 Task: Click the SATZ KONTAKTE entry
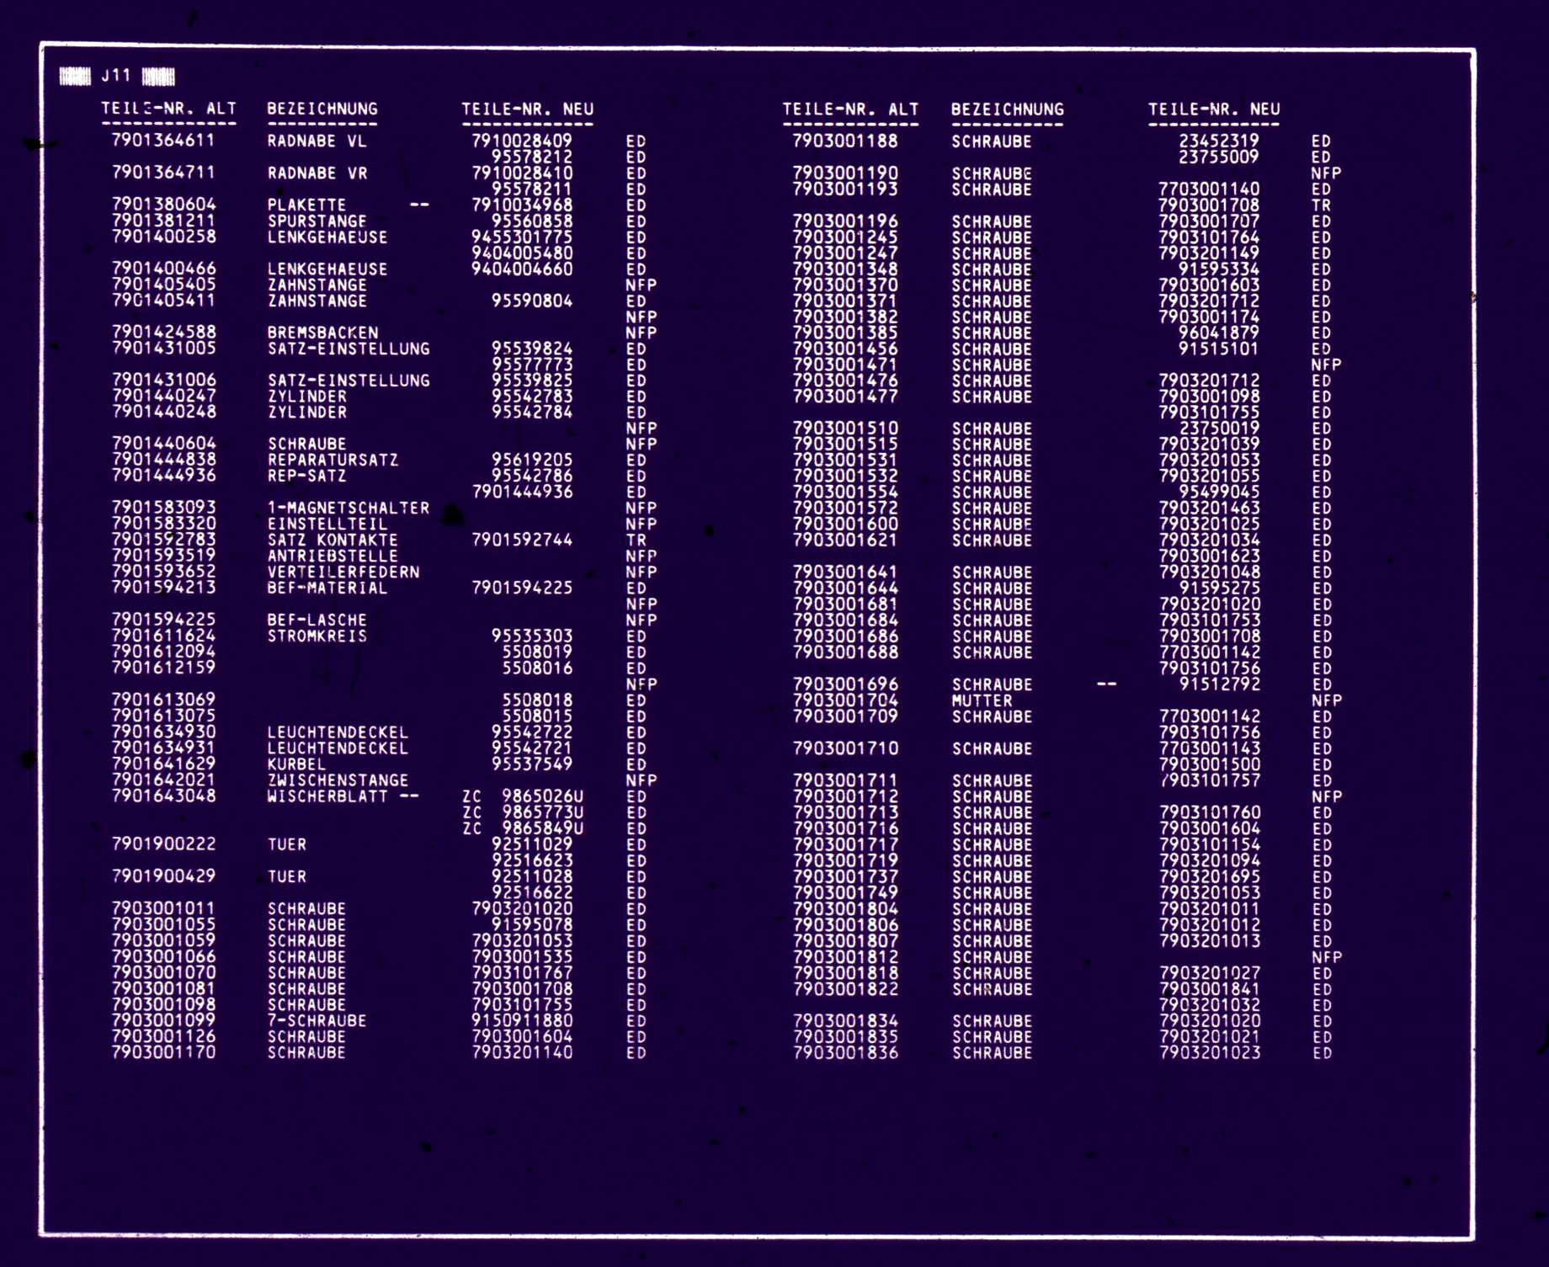(x=333, y=540)
